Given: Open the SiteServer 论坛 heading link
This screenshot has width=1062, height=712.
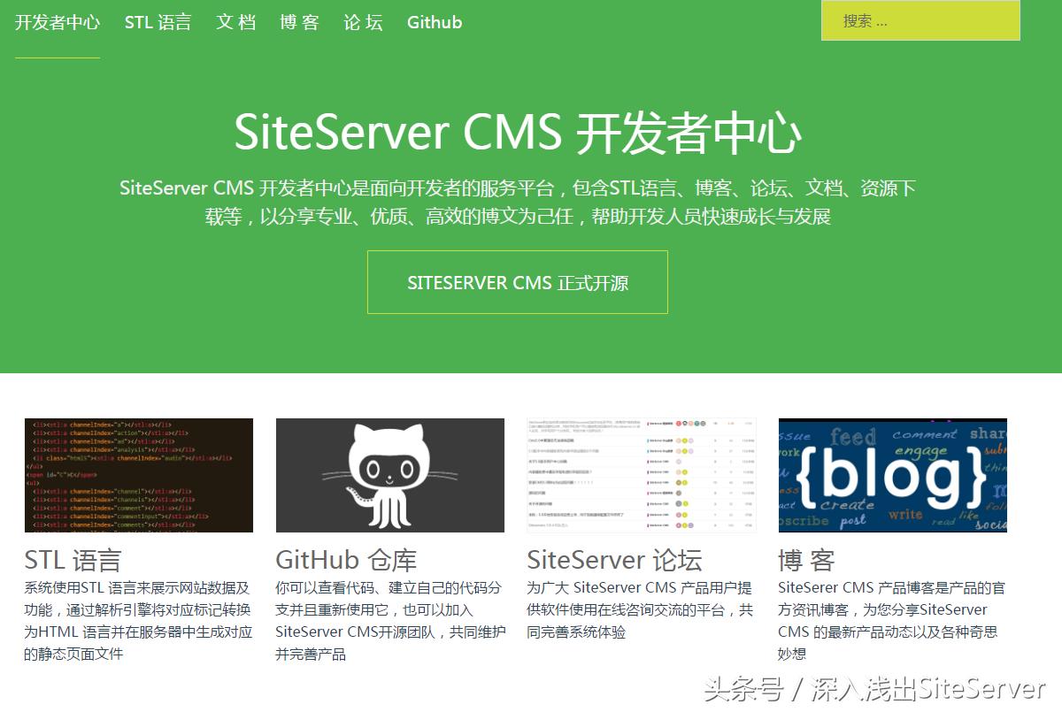Looking at the screenshot, I should (615, 557).
